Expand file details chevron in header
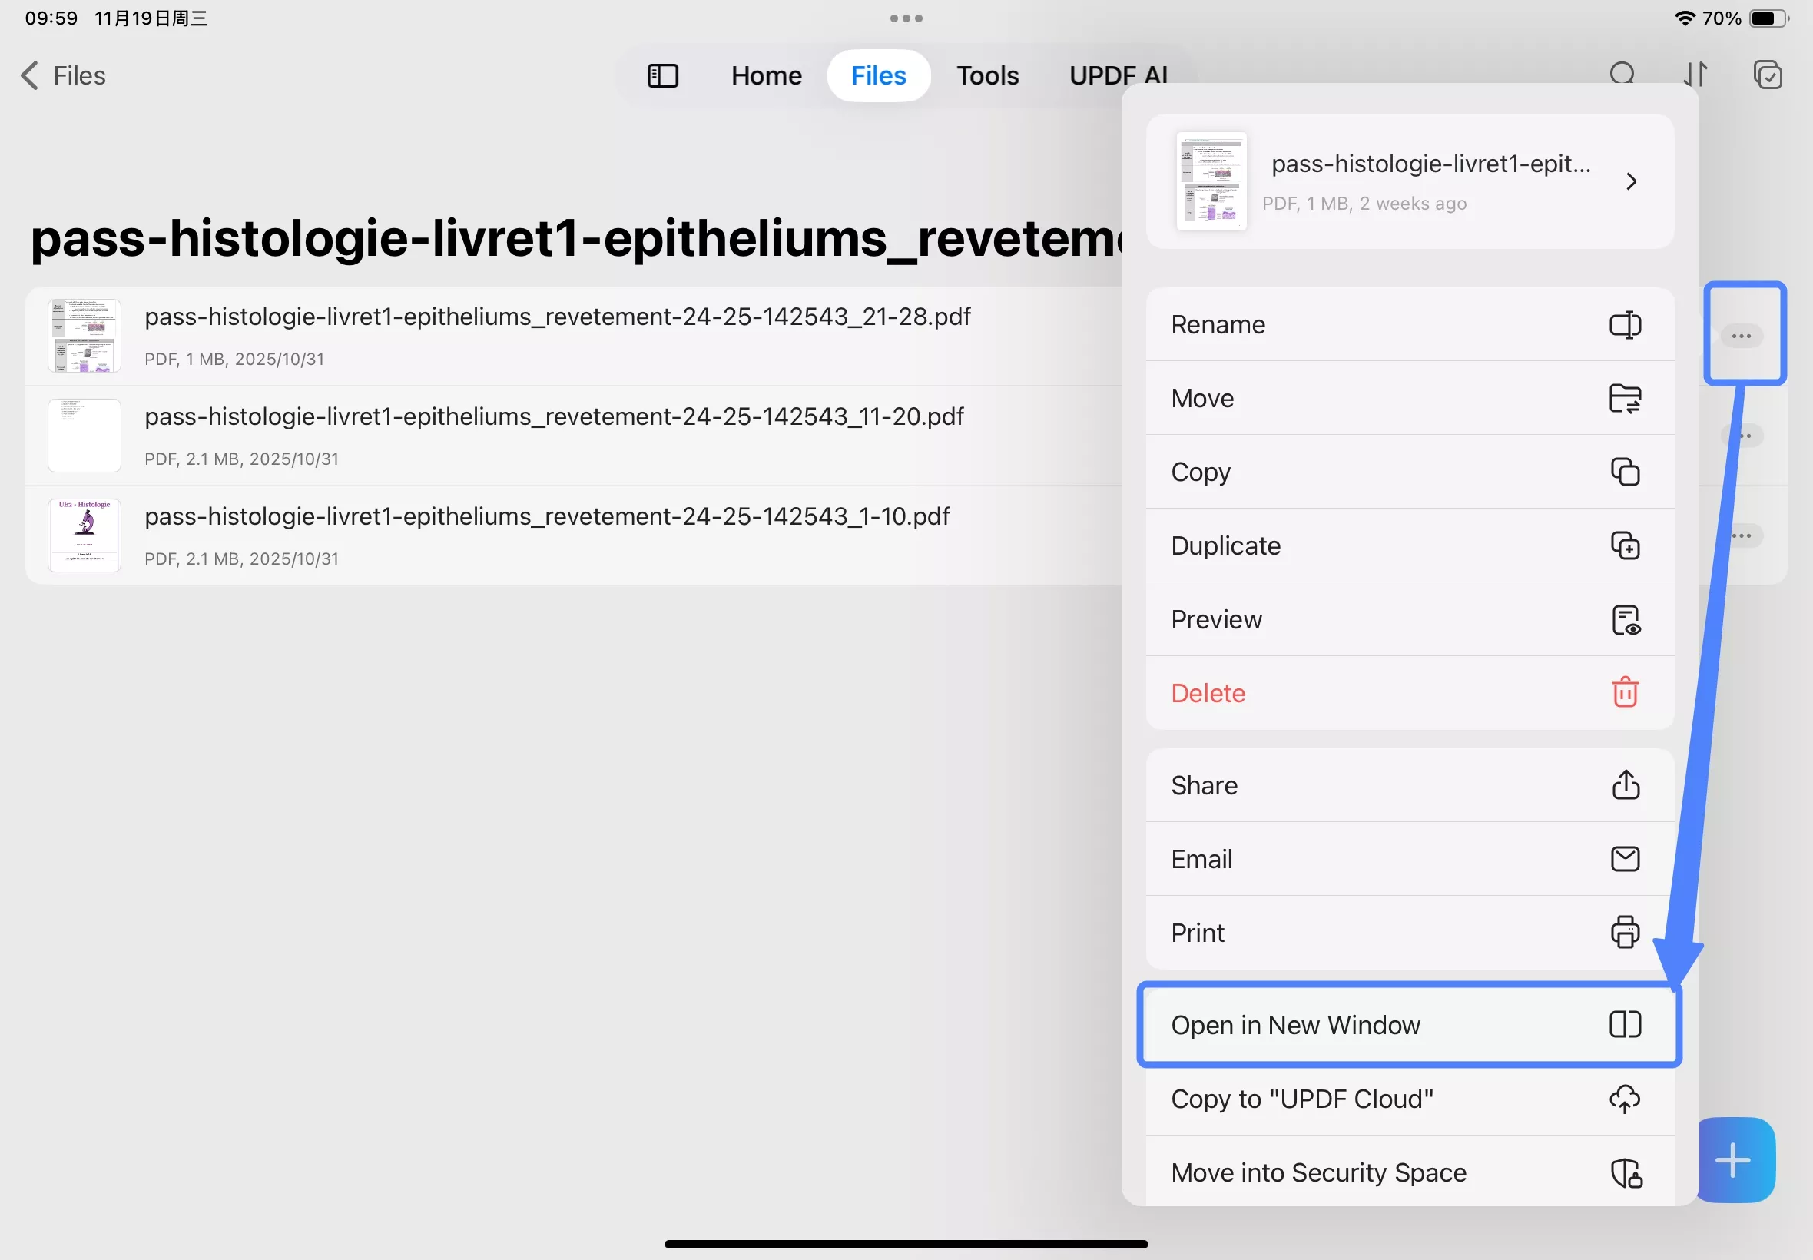The height and width of the screenshot is (1260, 1813). 1631,181
